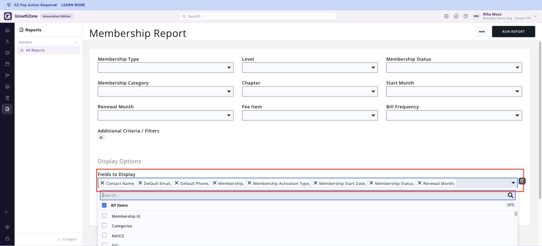
Task: Add additional criteria with plus icon
Action: [x=101, y=138]
